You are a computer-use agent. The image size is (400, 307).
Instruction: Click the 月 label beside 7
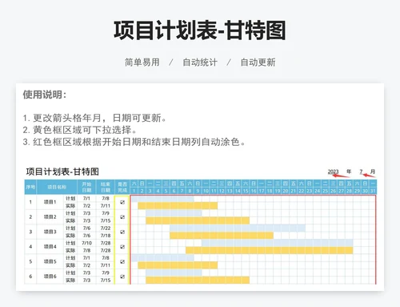(x=373, y=172)
